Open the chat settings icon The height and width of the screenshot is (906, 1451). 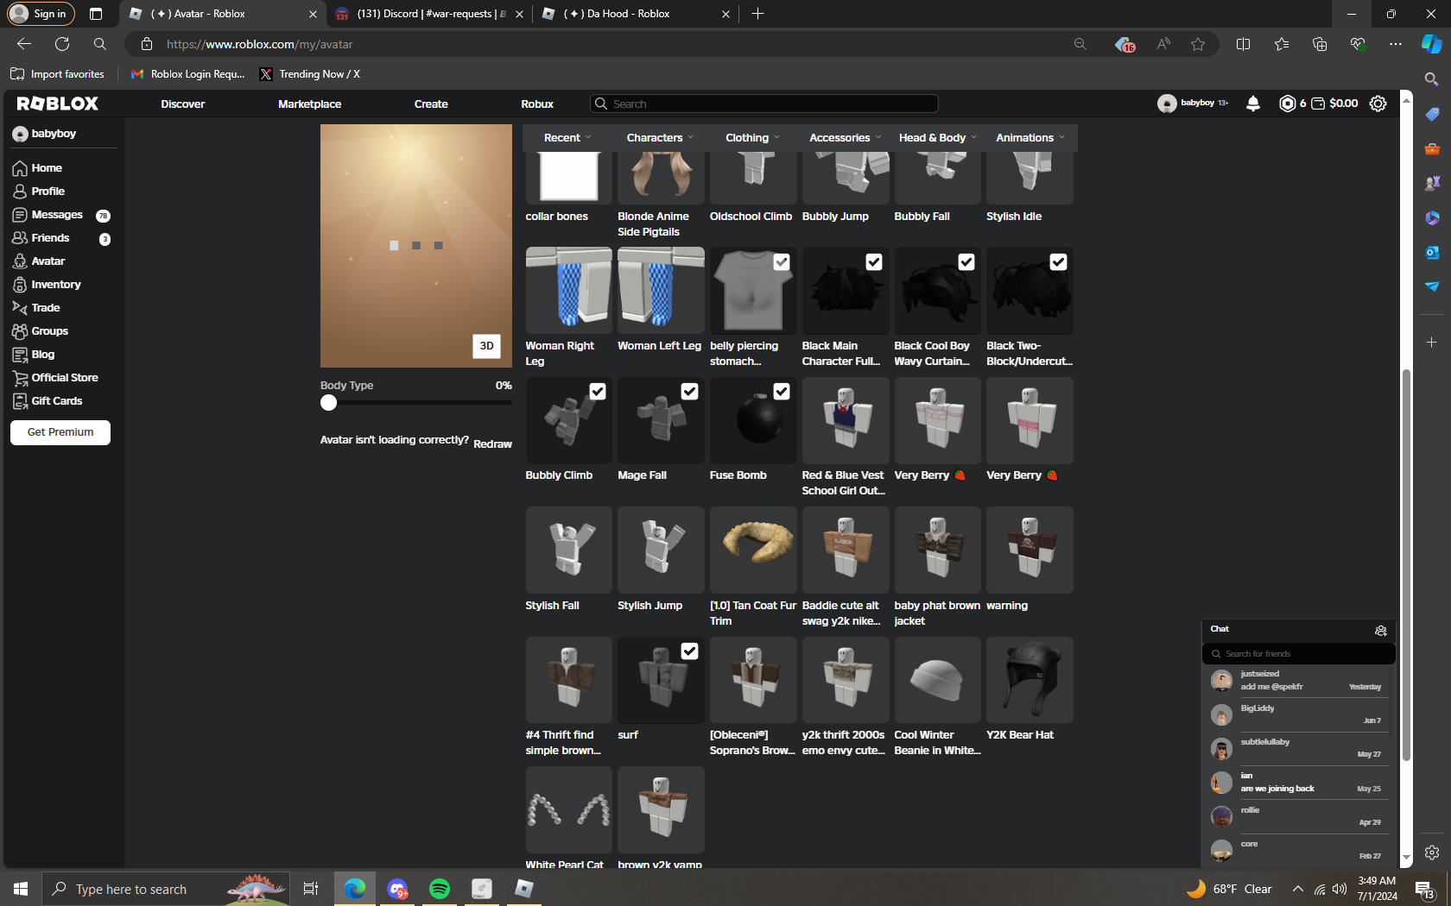coord(1381,631)
